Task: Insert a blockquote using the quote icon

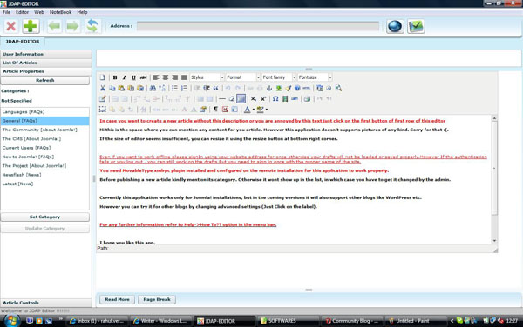Action: coord(216,88)
